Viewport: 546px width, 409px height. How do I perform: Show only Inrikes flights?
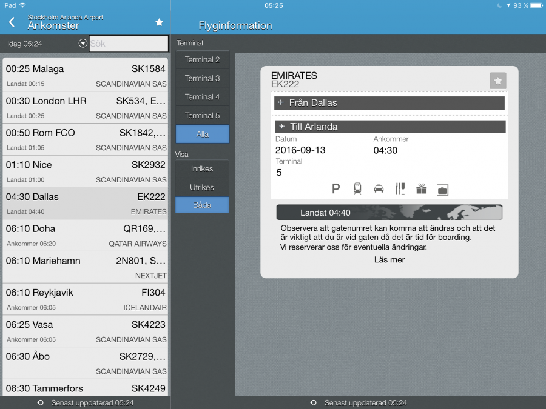pyautogui.click(x=202, y=168)
